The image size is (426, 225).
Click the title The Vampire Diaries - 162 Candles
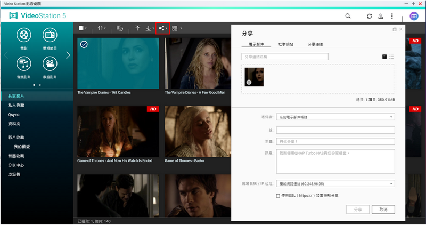[104, 92]
